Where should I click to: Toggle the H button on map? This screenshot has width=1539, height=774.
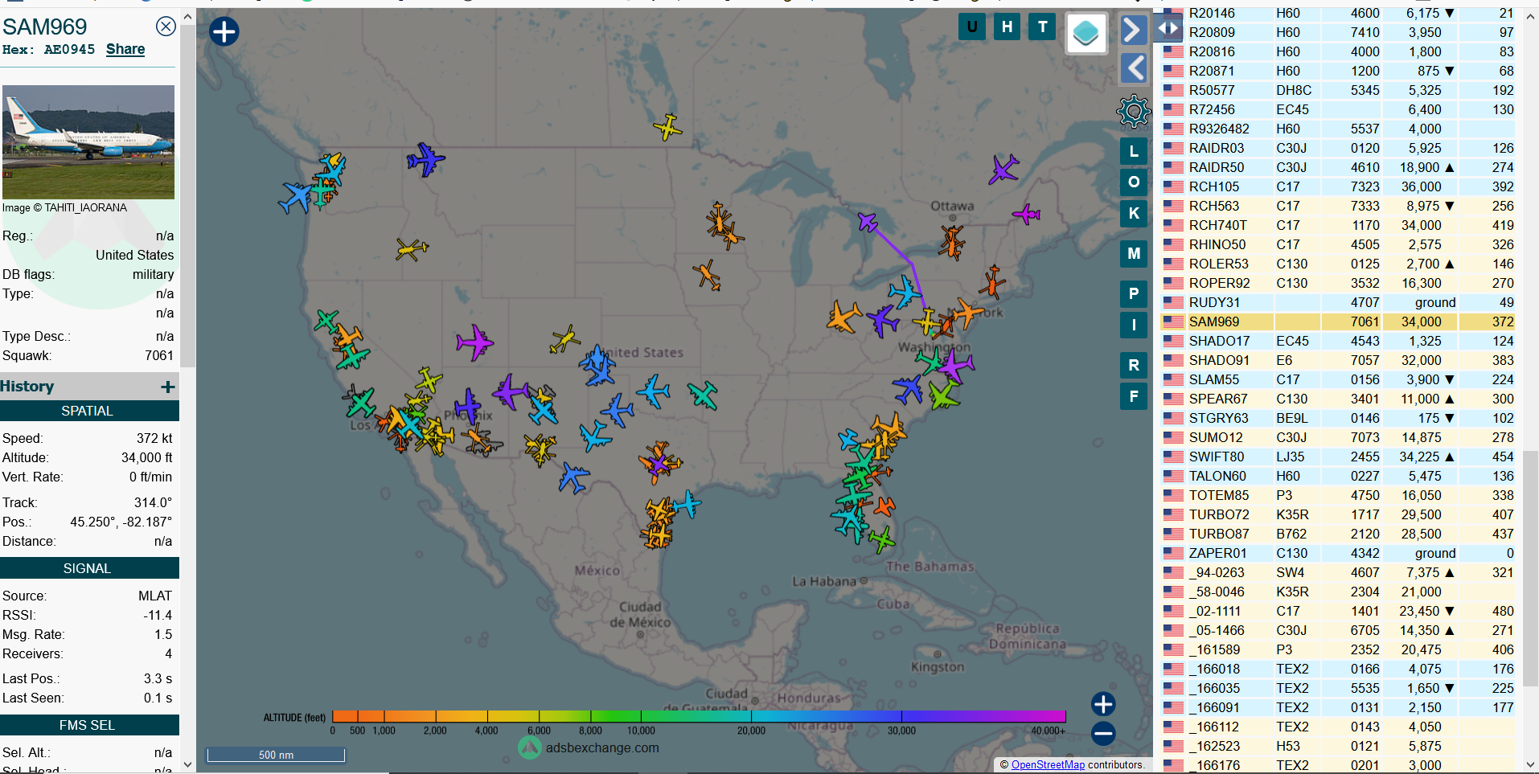[1008, 27]
